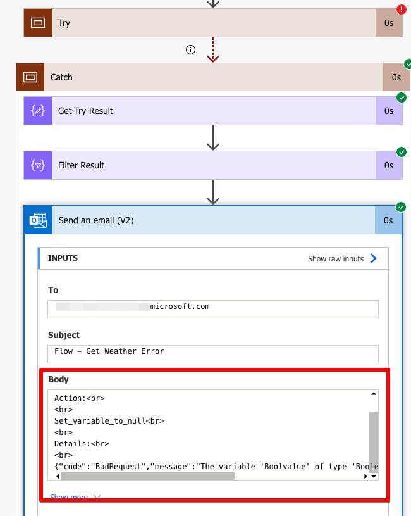The height and width of the screenshot is (516, 411).
Task: Click the Details:<br> line in Body
Action: (82, 444)
